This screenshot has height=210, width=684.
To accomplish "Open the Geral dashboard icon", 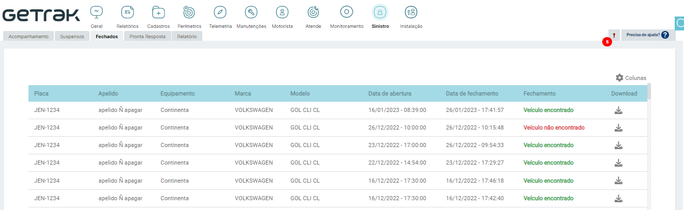I will (96, 12).
